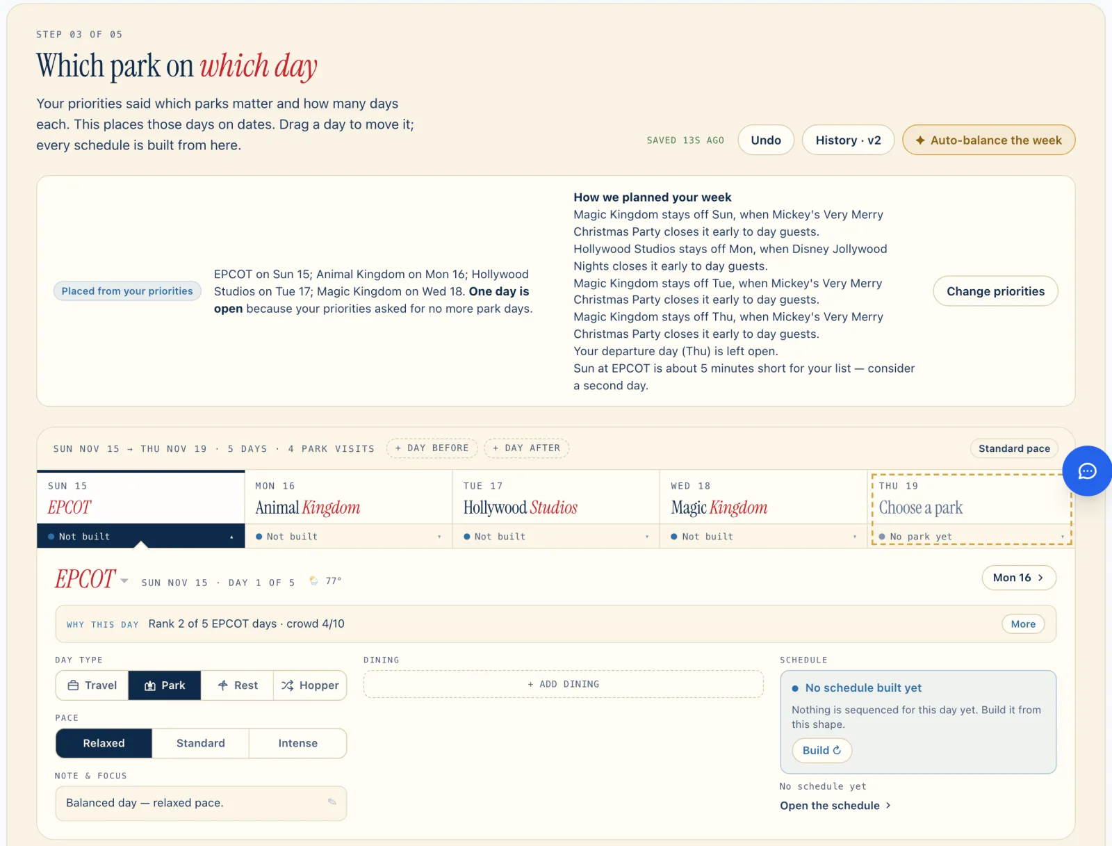Add a Day After to the trip
Screen dimensions: 1112x846
pos(526,448)
